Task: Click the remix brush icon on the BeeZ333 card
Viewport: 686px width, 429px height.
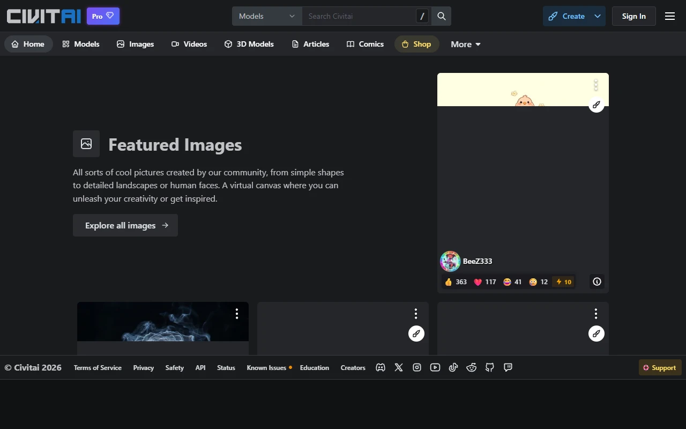Action: coord(596,105)
